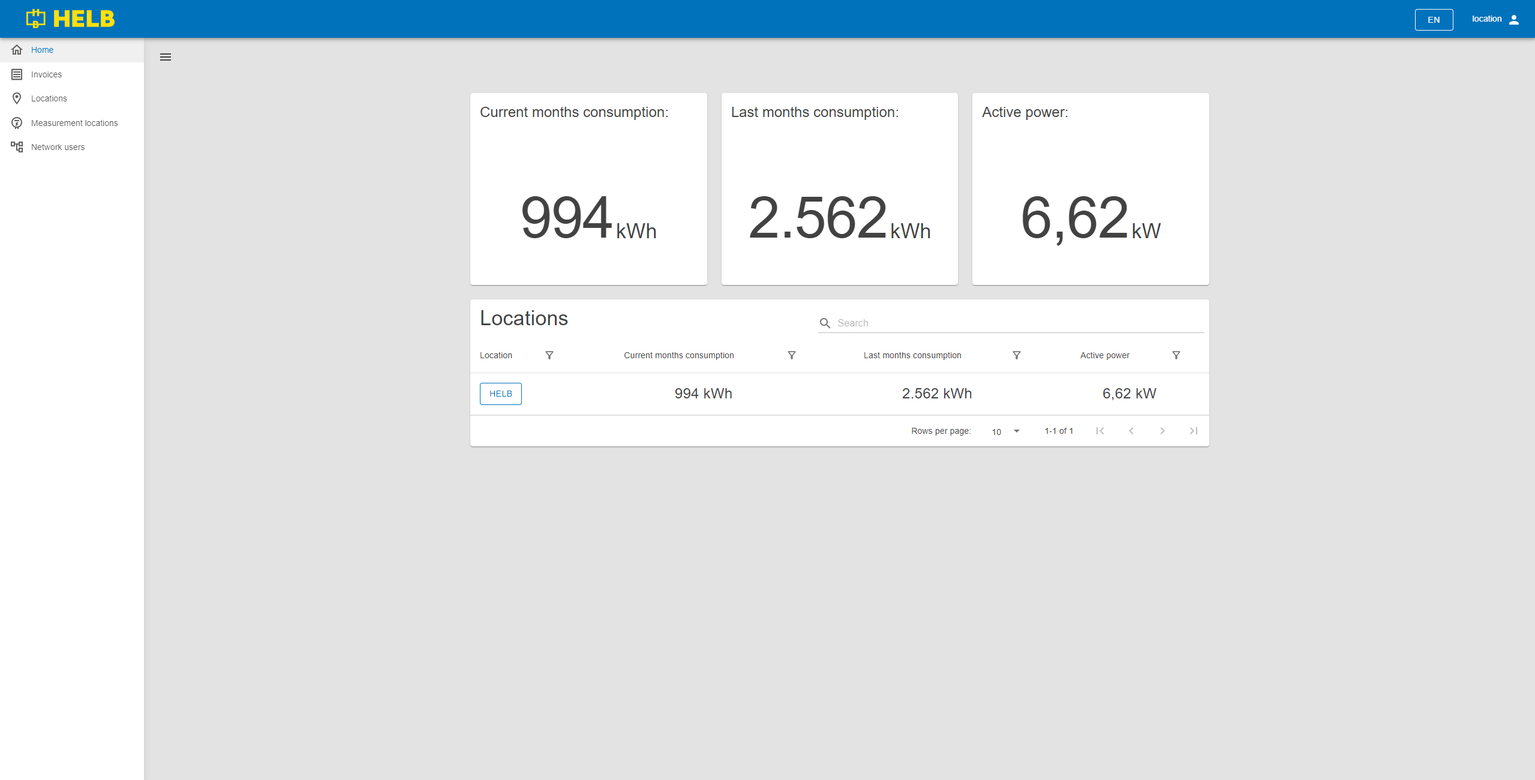Click the Rows per page label
The width and height of the screenshot is (1535, 780).
(x=941, y=431)
